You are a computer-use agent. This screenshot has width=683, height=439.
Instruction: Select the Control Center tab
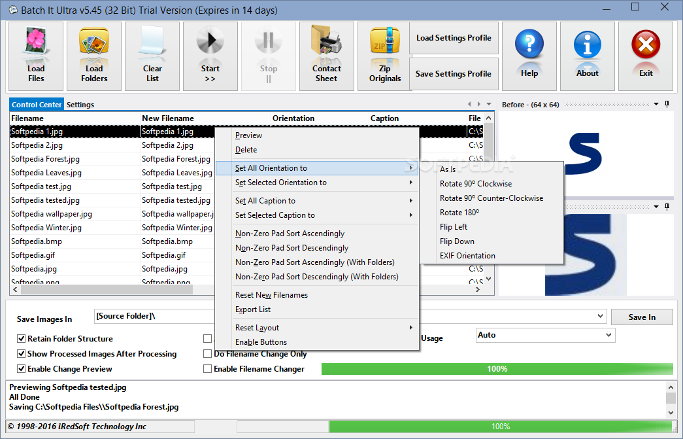37,105
